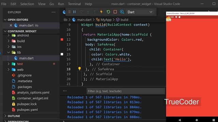The height and width of the screenshot is (122, 218).
Task: Click the test folder's red status dot
Action: (x=54, y=64)
